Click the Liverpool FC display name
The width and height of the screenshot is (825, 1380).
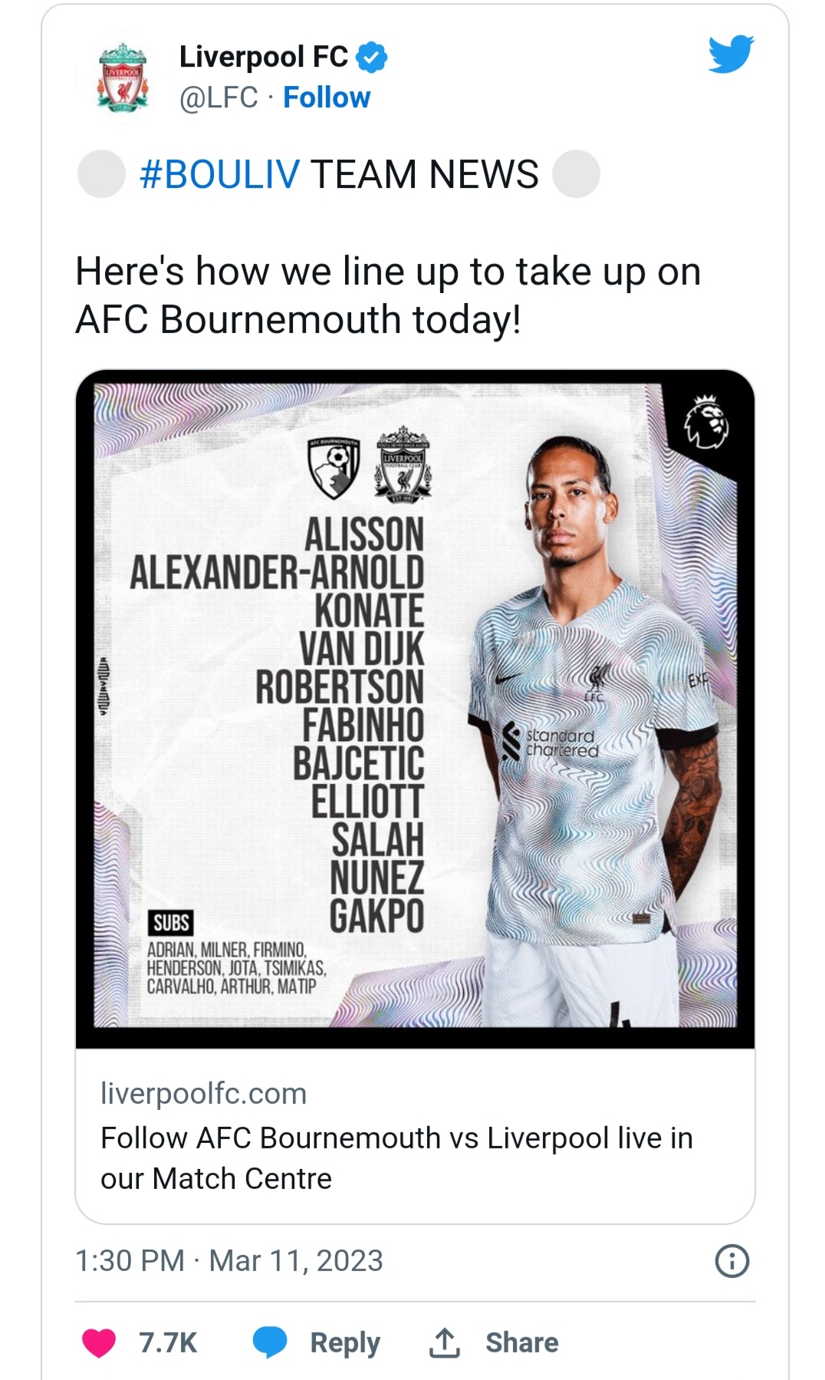(263, 57)
